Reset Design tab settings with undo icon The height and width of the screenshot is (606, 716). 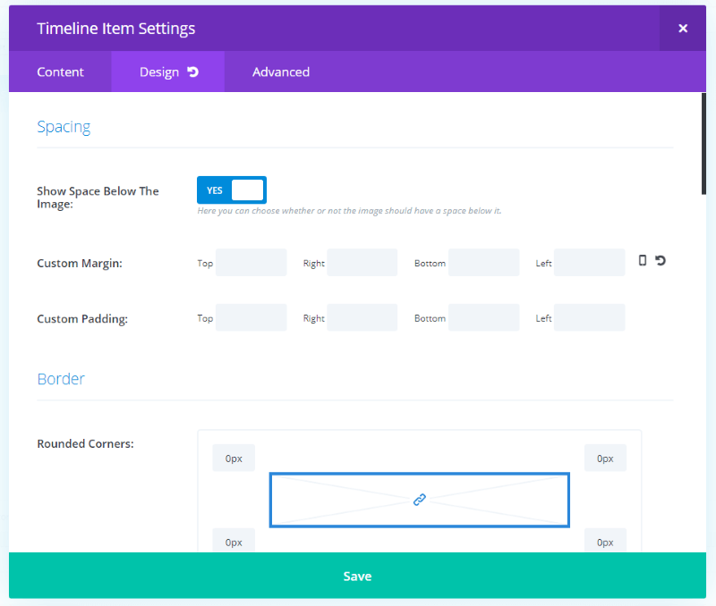193,72
